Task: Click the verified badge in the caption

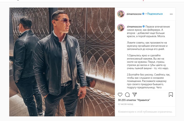Action: point(143,26)
